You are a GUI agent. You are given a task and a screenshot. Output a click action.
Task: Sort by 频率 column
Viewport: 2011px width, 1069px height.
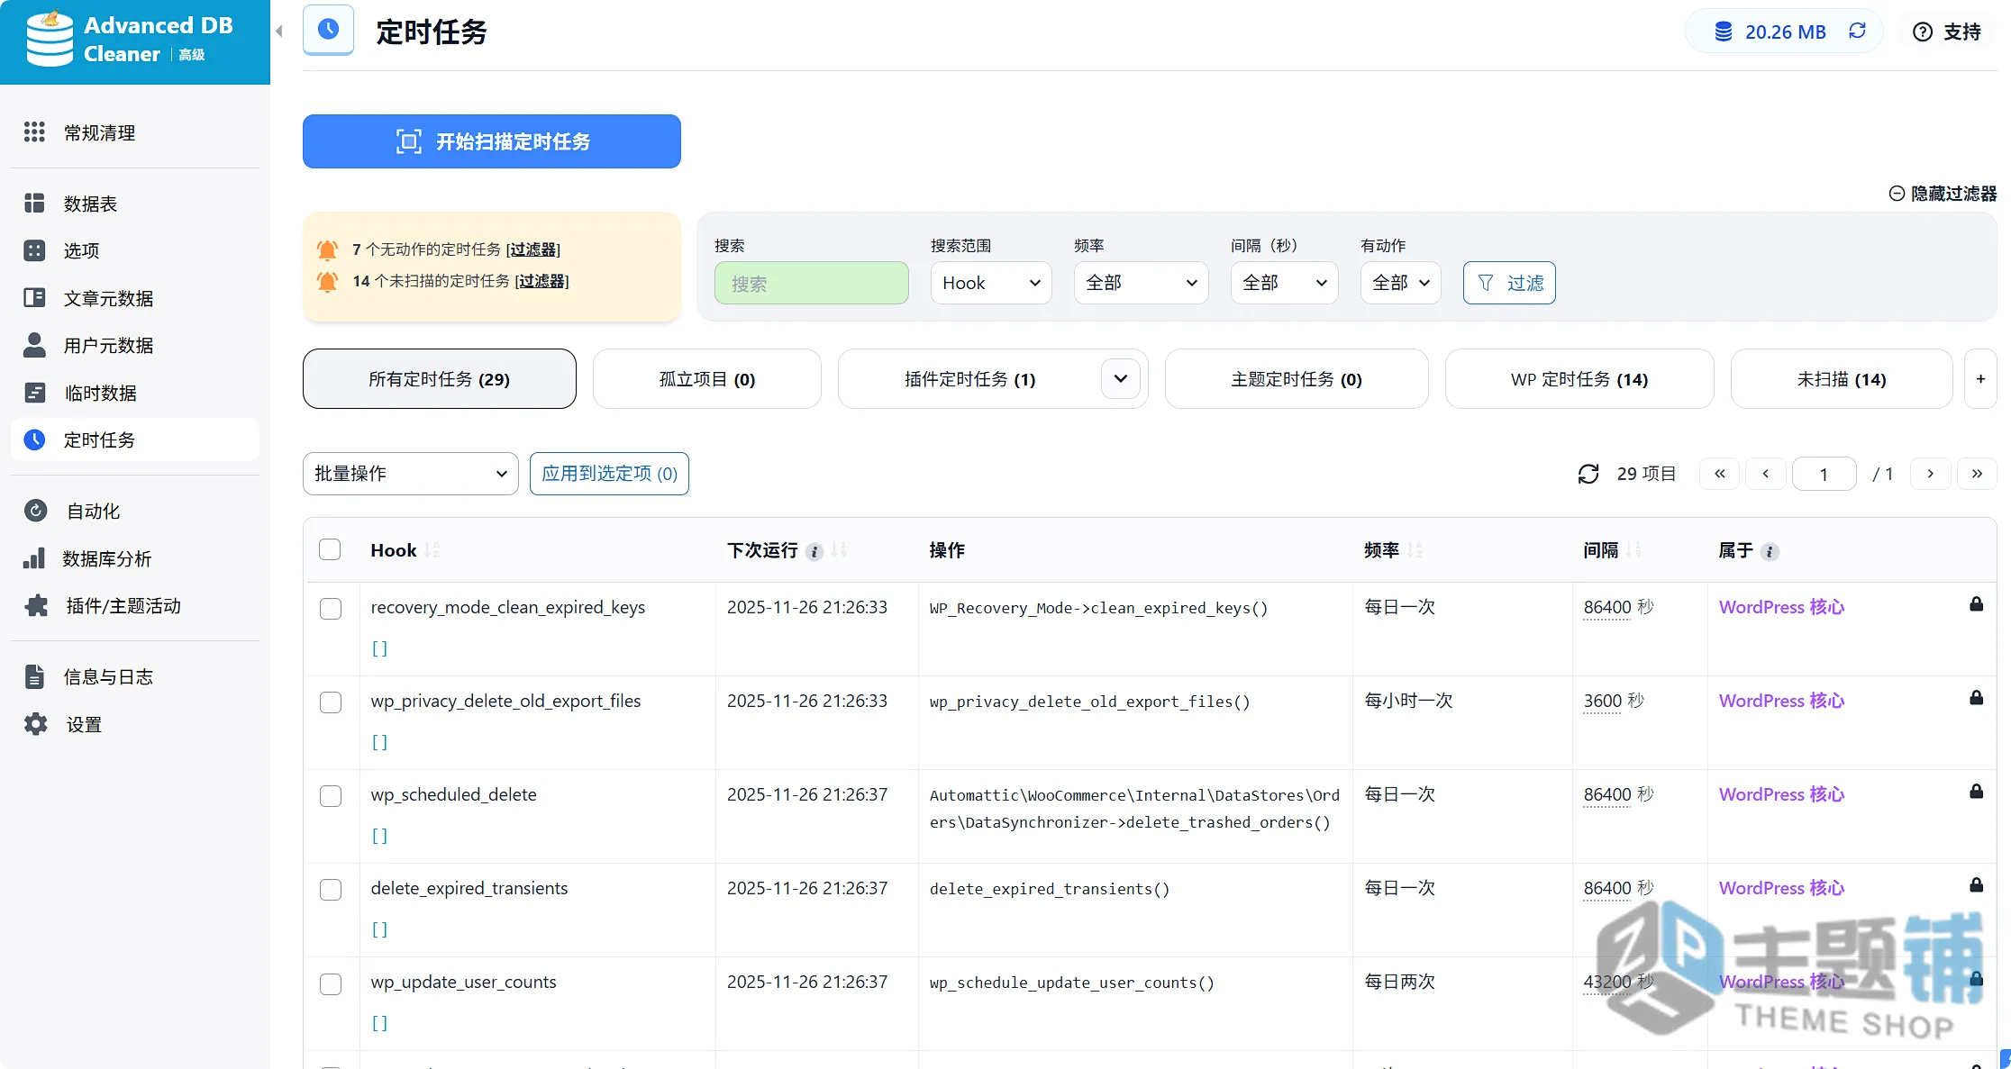(1415, 550)
